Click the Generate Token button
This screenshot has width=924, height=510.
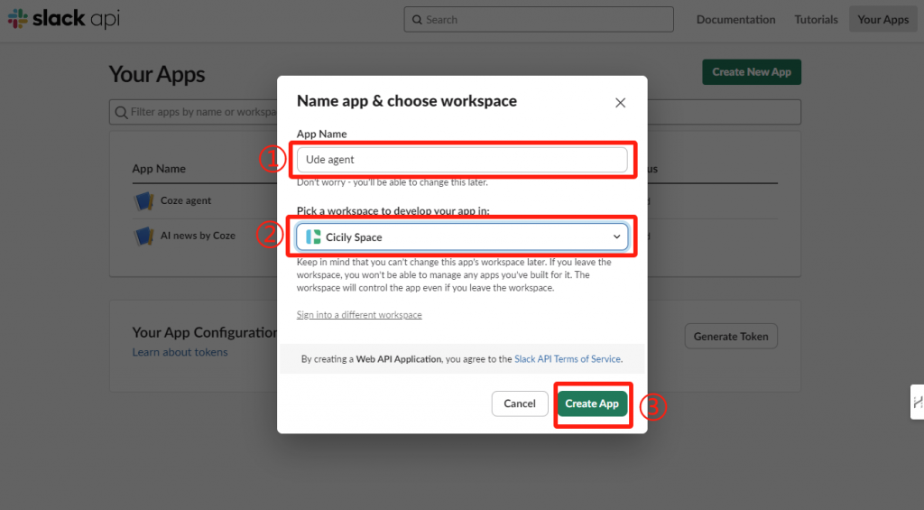click(x=731, y=336)
